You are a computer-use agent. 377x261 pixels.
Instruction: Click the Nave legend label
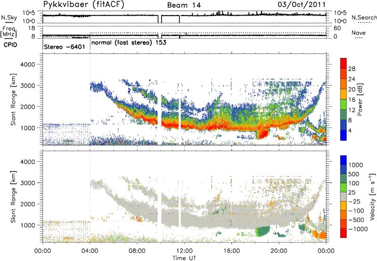click(359, 33)
